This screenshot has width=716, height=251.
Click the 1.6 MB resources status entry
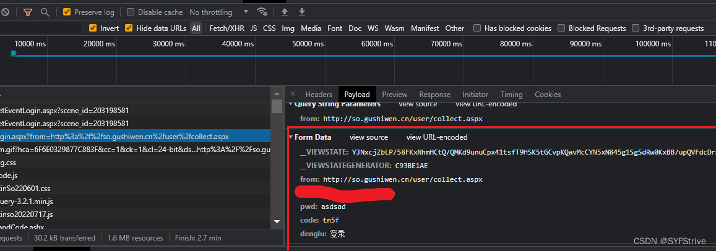tap(135, 238)
